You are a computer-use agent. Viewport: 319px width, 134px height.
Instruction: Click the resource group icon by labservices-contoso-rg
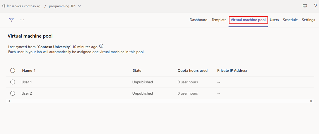(x=4, y=6)
